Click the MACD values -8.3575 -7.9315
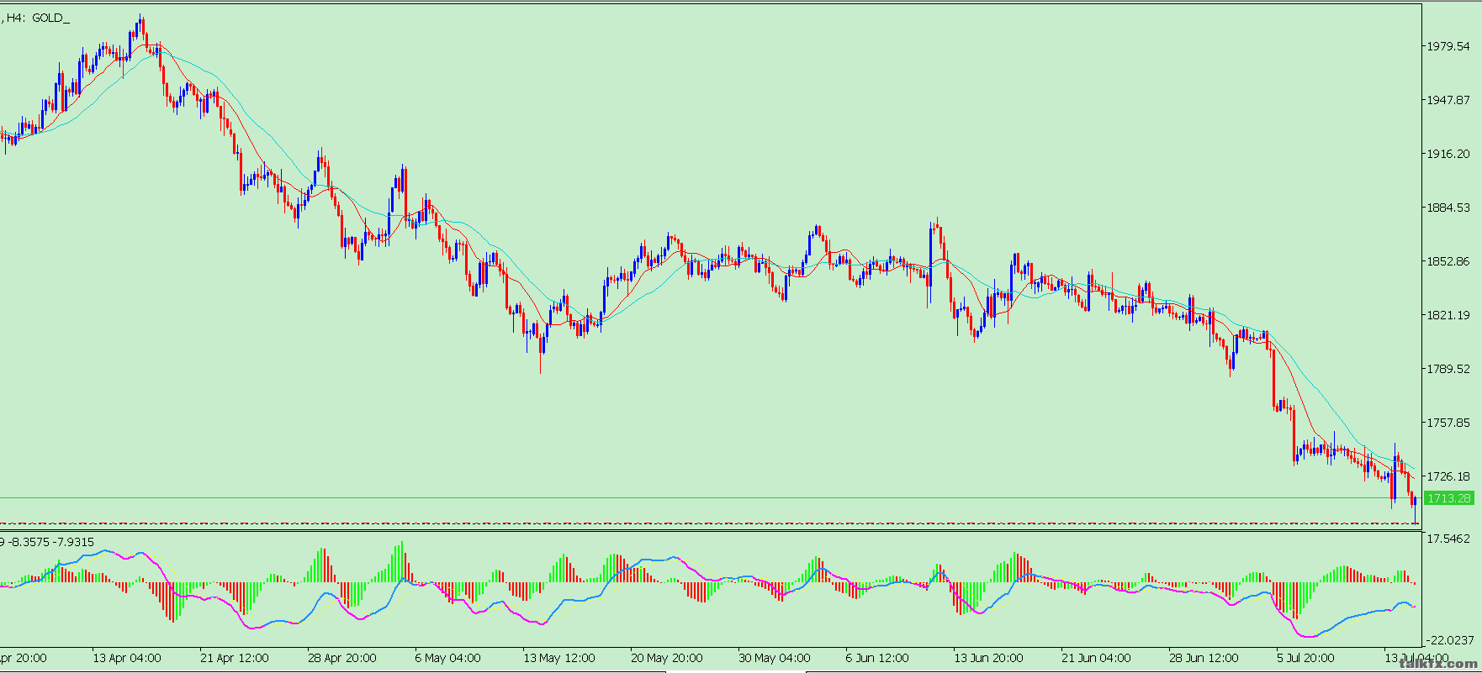 [51, 542]
